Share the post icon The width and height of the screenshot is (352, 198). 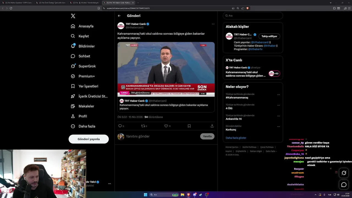(x=212, y=126)
